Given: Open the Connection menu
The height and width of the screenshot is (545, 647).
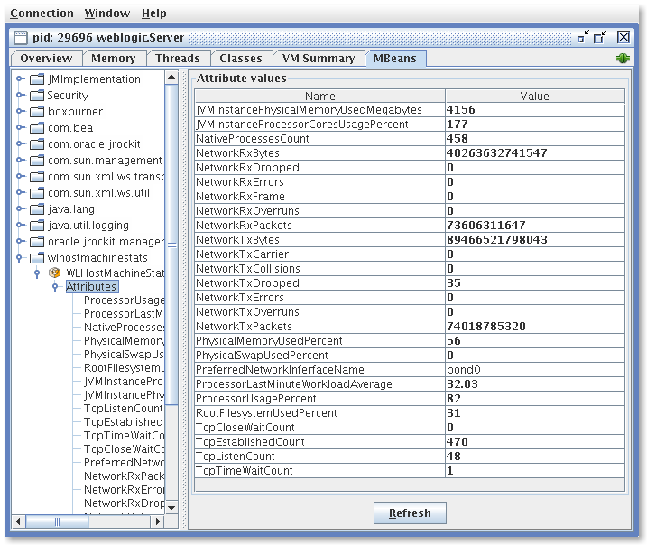Looking at the screenshot, I should point(42,14).
